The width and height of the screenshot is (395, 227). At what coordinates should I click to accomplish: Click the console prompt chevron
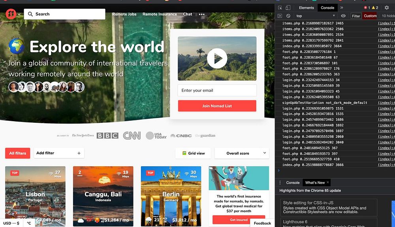click(278, 171)
